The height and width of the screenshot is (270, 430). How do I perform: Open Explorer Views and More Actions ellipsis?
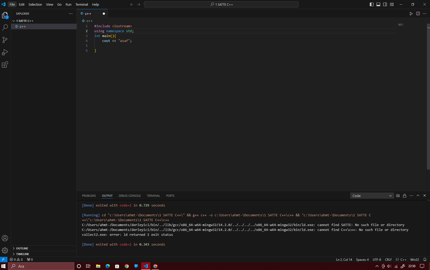pos(71,14)
